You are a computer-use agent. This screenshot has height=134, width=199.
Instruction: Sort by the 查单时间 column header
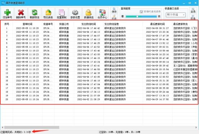point(27,24)
